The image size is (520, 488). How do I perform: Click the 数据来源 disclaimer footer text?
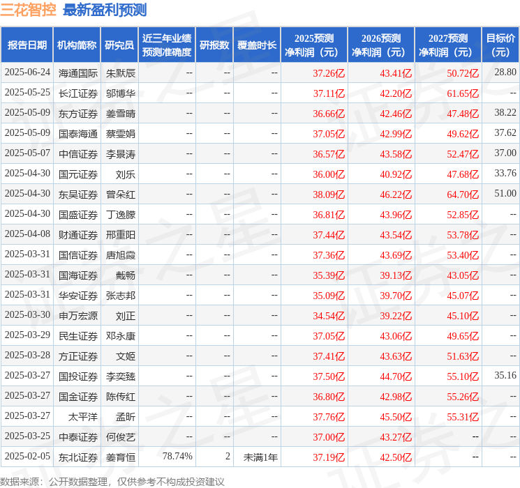pos(112,482)
